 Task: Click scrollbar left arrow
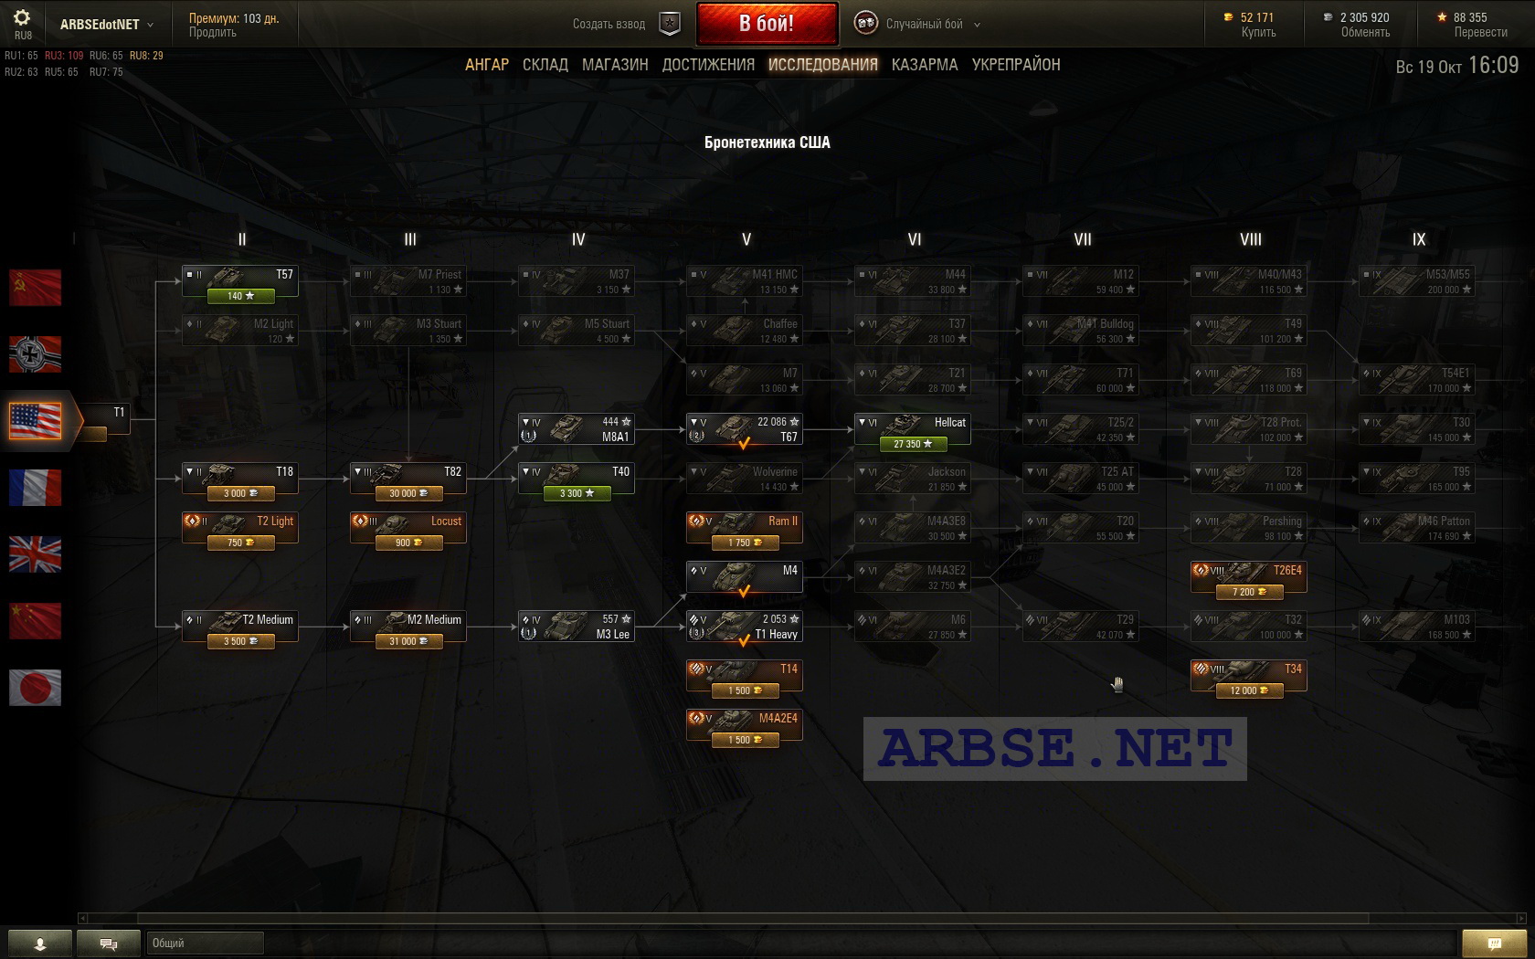point(83,918)
